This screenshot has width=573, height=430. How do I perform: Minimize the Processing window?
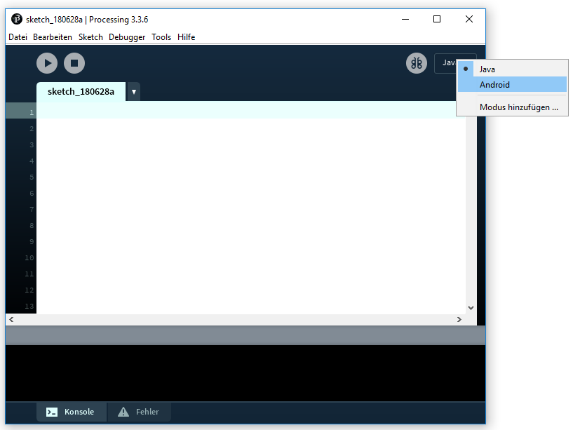405,19
